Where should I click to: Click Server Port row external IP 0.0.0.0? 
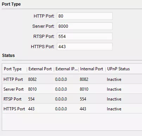coord(61,89)
